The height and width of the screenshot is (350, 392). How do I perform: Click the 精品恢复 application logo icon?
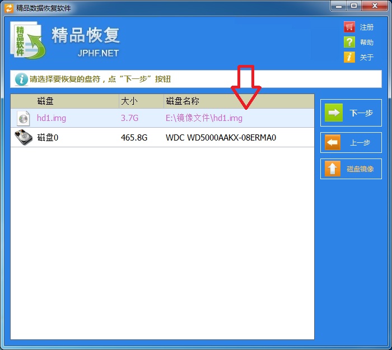pyautogui.click(x=27, y=40)
